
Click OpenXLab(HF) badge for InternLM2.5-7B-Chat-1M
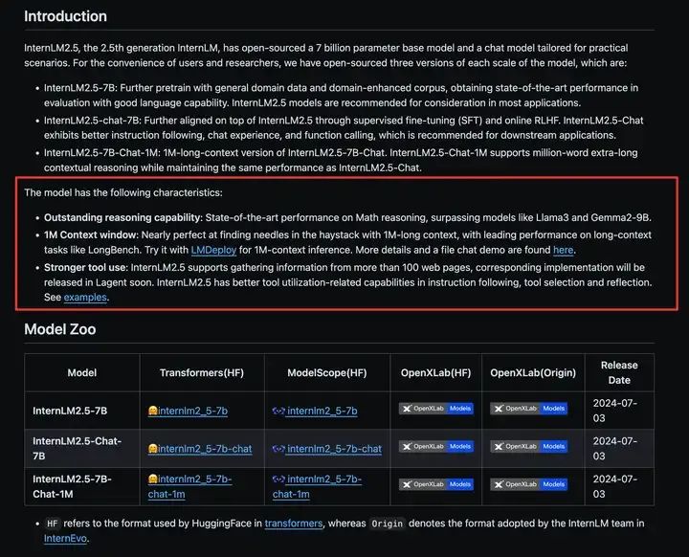click(436, 484)
